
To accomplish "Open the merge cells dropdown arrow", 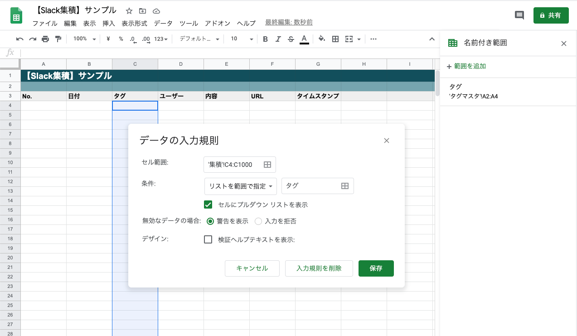I will [x=359, y=39].
